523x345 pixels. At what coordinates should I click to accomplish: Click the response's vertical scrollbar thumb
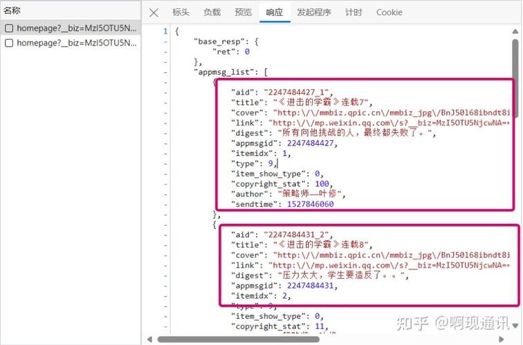[x=515, y=78]
